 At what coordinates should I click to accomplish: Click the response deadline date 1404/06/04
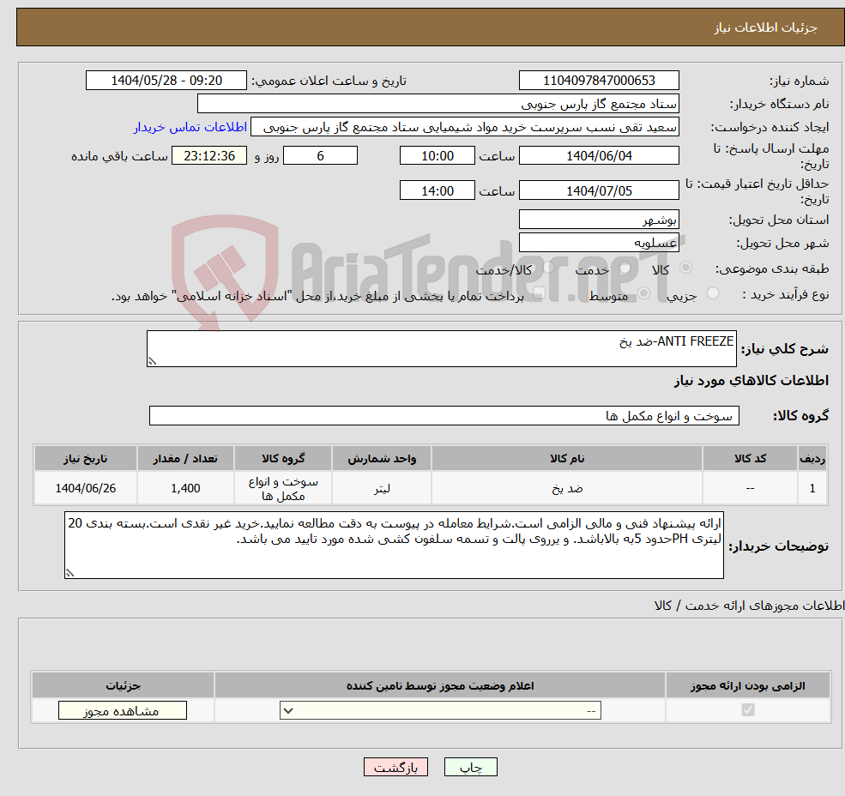tap(599, 156)
